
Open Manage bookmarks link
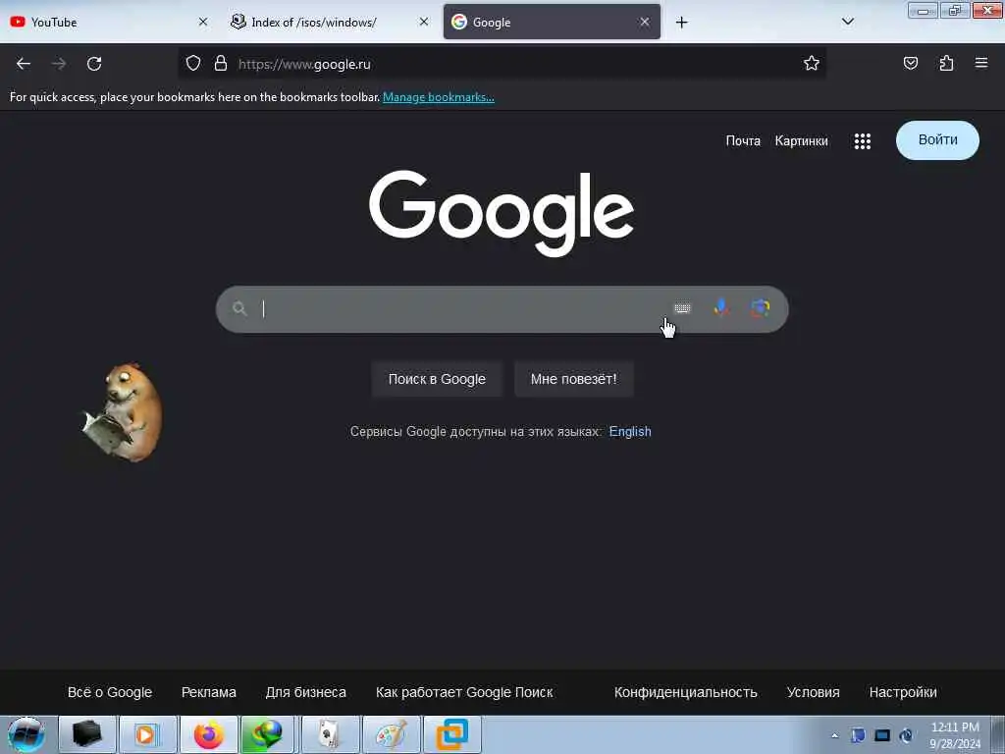tap(439, 97)
